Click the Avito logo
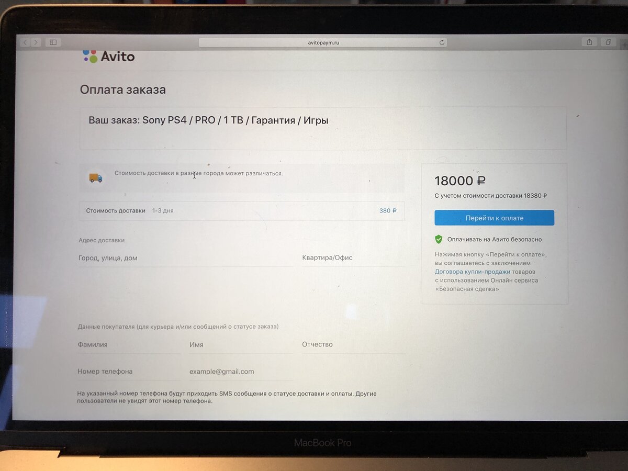 [x=108, y=56]
